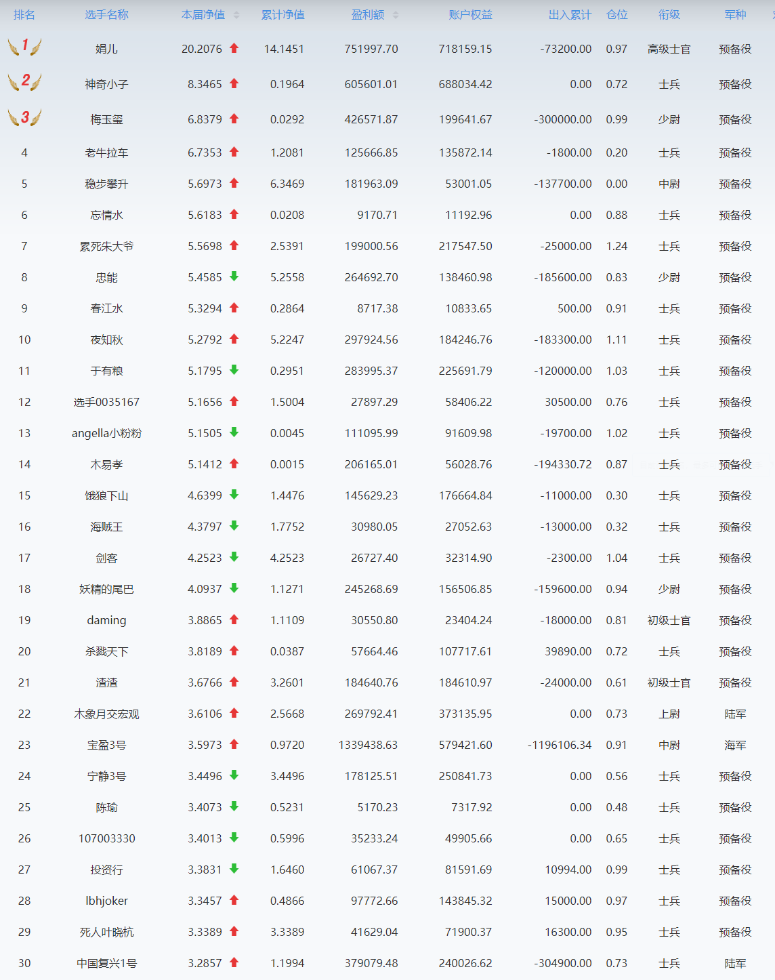Open player 稳步攀升's name

click(106, 184)
